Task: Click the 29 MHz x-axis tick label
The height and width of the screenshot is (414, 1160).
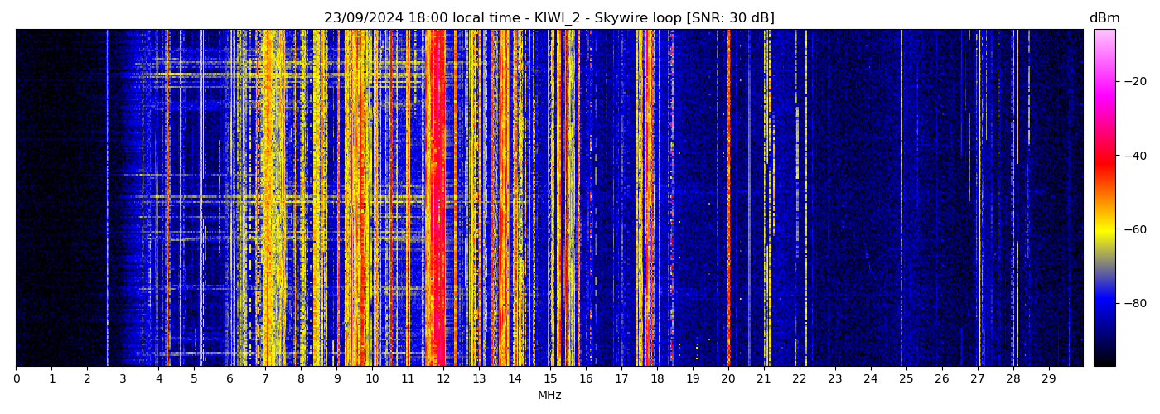Action: tap(1049, 379)
